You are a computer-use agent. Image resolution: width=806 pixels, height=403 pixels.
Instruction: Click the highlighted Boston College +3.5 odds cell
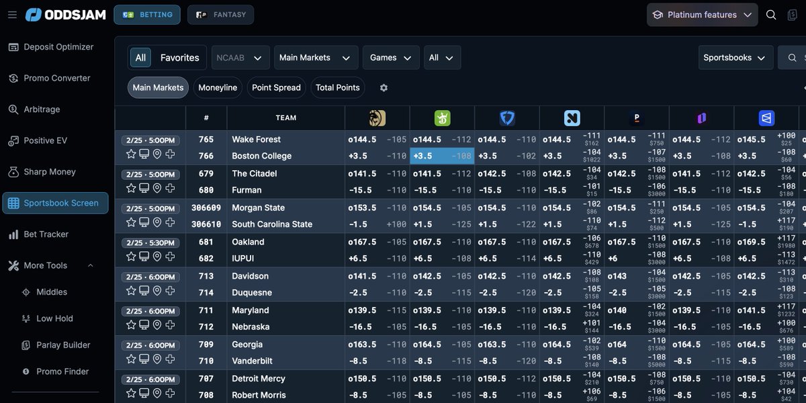coord(441,156)
